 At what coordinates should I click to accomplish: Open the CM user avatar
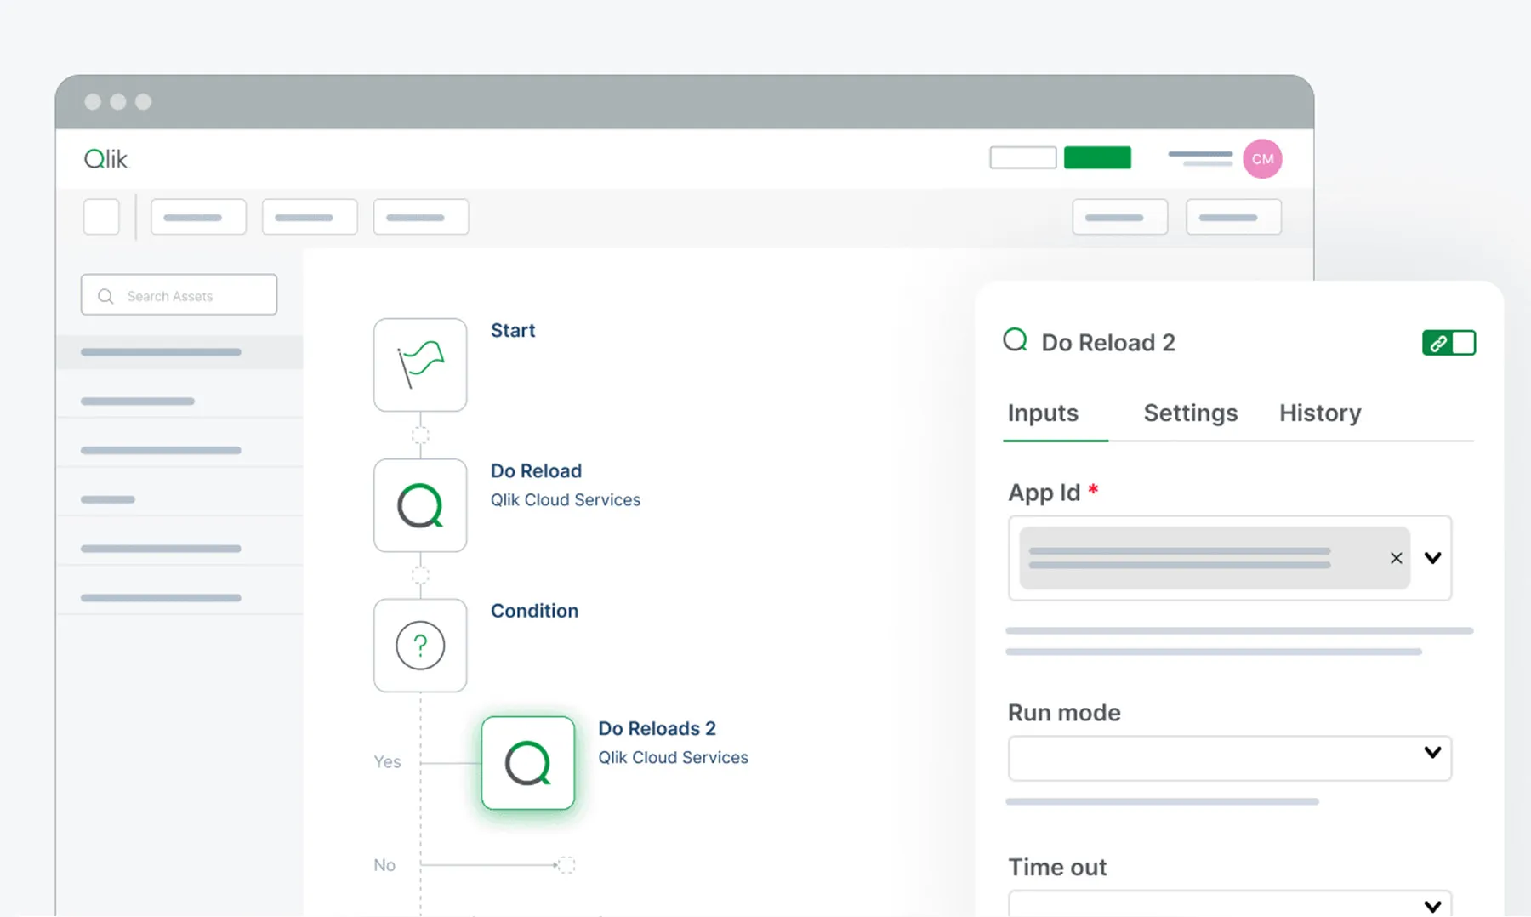(1262, 159)
